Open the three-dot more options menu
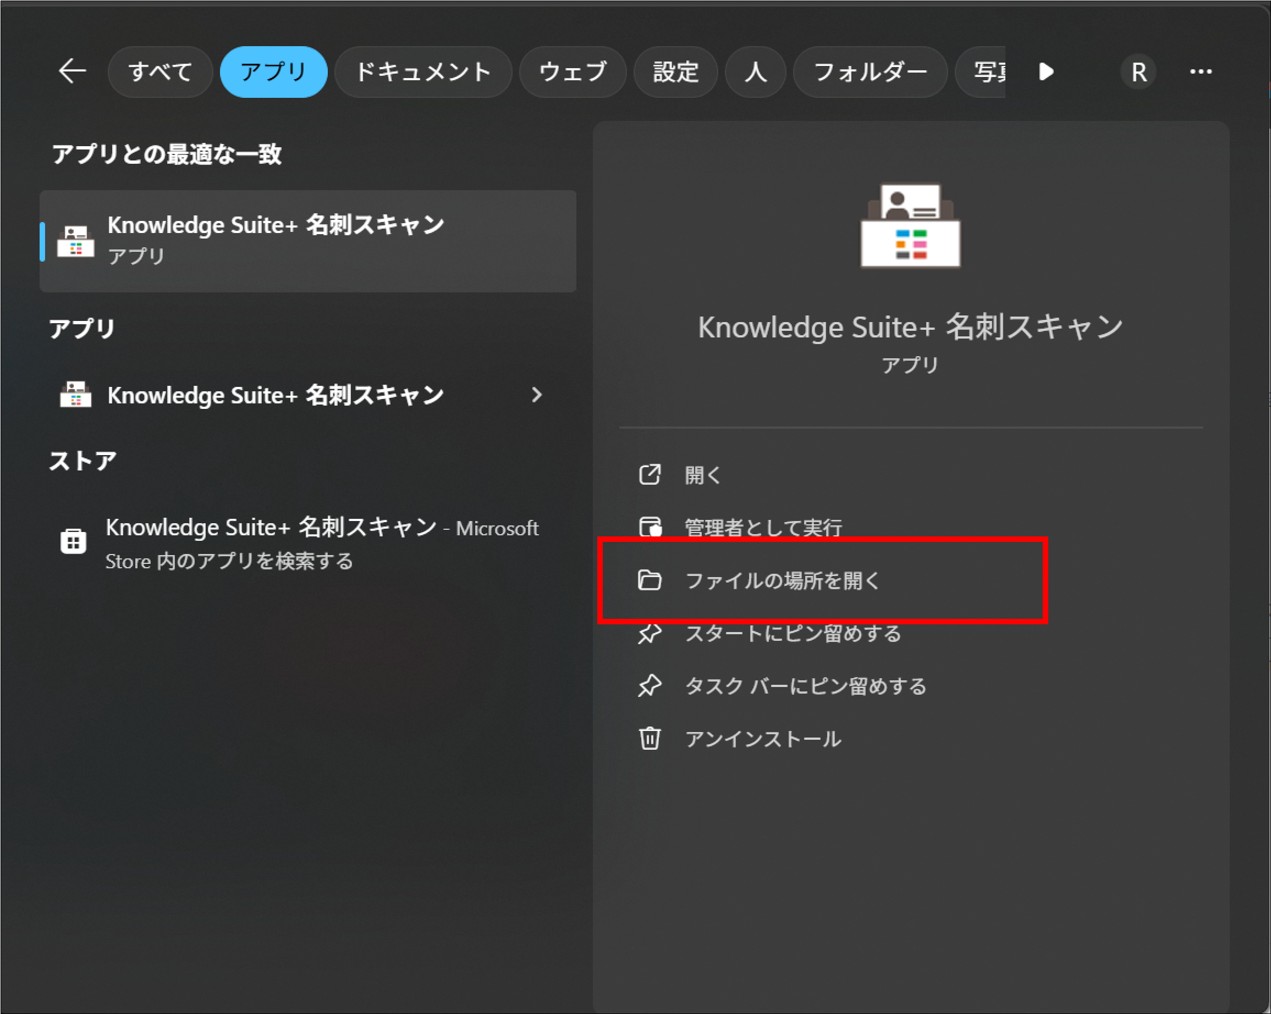This screenshot has width=1271, height=1014. pos(1201,72)
